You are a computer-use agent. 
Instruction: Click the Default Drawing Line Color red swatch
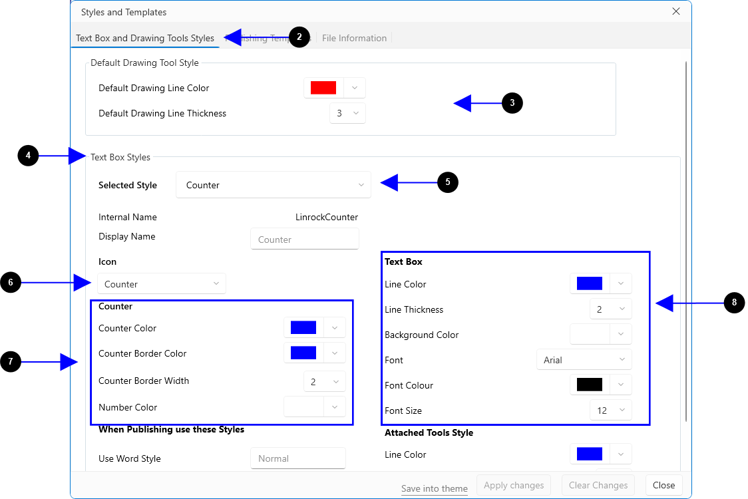(323, 88)
